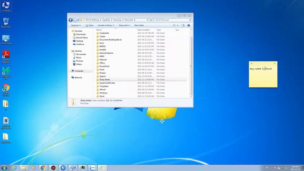
Task: Click the magnifier icon in search box
Action: click(x=190, y=20)
